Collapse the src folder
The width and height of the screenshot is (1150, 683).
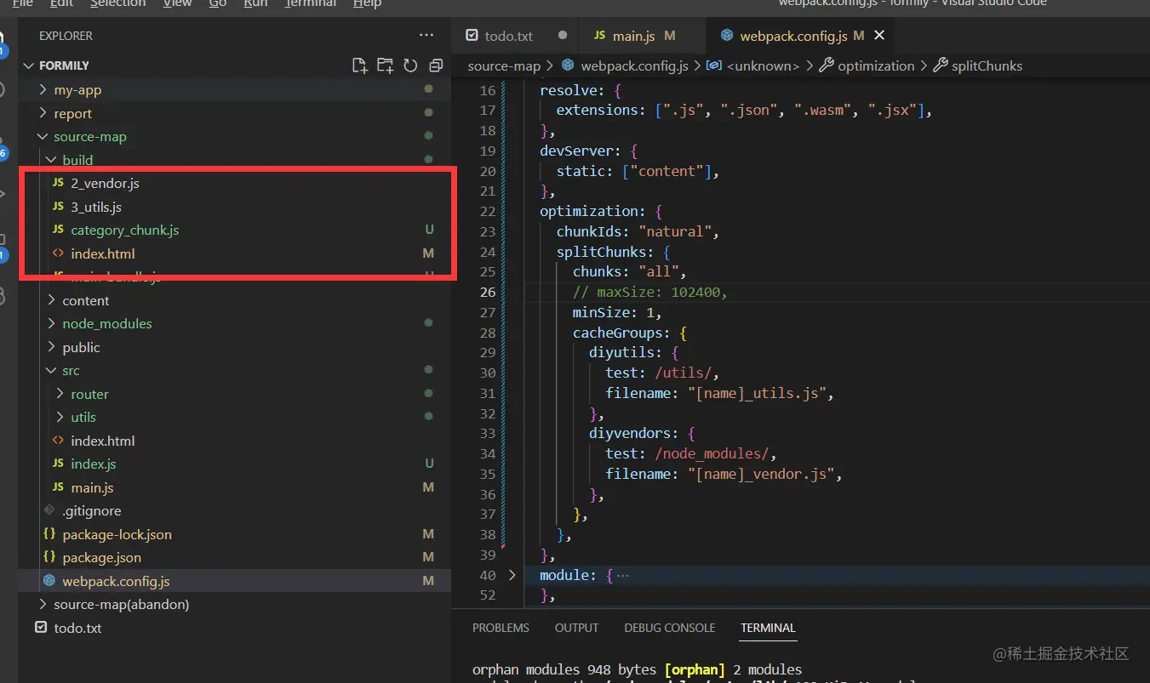pos(52,370)
